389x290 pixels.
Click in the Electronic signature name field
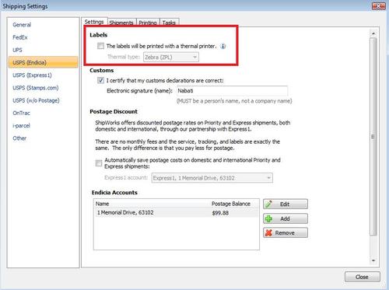232,91
